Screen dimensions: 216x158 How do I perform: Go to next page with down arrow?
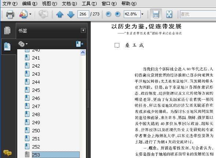(x=71, y=14)
